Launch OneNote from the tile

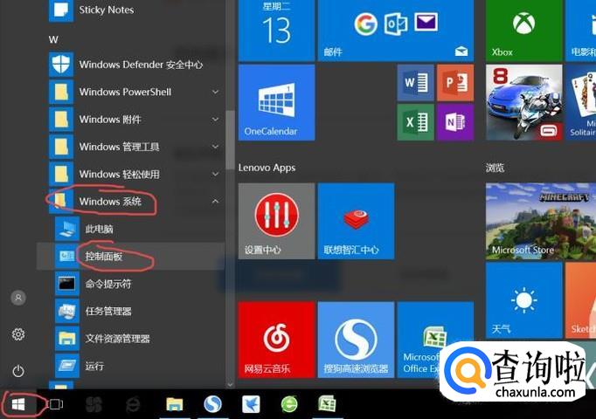coord(455,122)
